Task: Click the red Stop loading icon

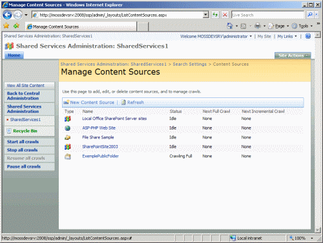Action: pos(225,15)
